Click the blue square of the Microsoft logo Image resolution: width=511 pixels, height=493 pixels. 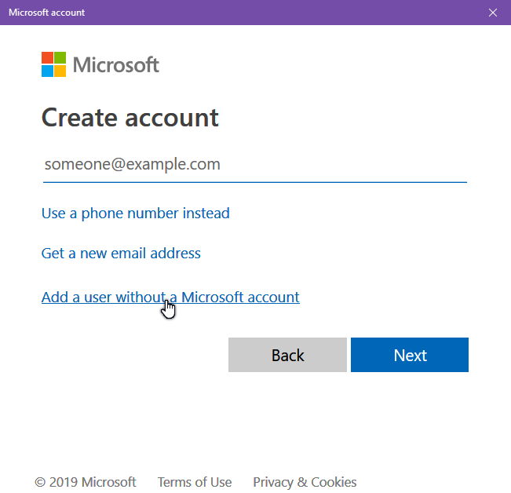47,71
